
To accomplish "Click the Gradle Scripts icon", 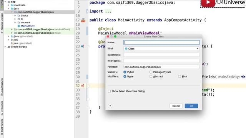I will pos(9,47).
